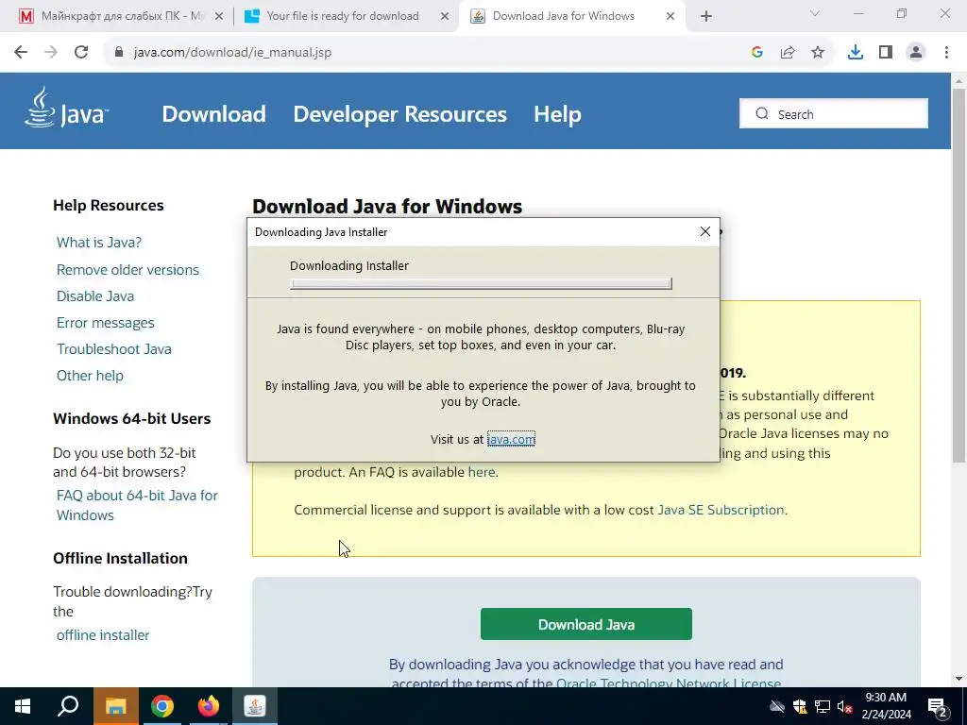This screenshot has height=725, width=967.
Task: Open the 'offline installer' link
Action: click(103, 635)
